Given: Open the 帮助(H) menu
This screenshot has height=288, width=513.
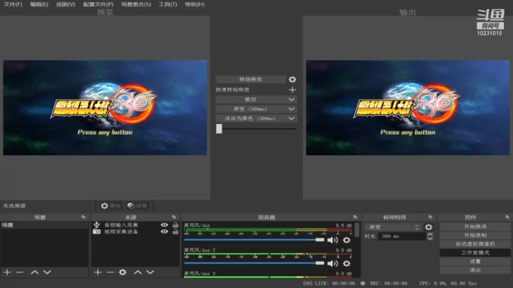Looking at the screenshot, I should coord(195,4).
